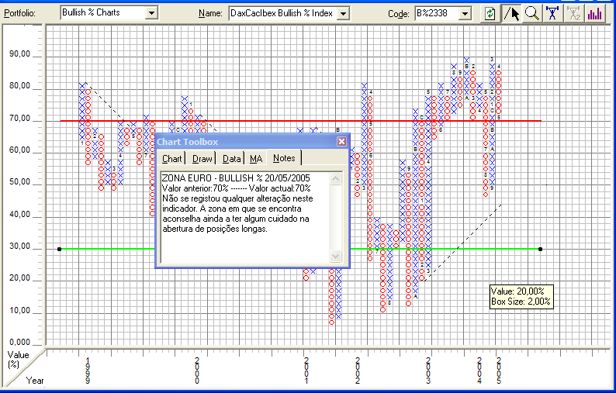
Task: Click the purple bar chart volume icon
Action: click(x=594, y=13)
